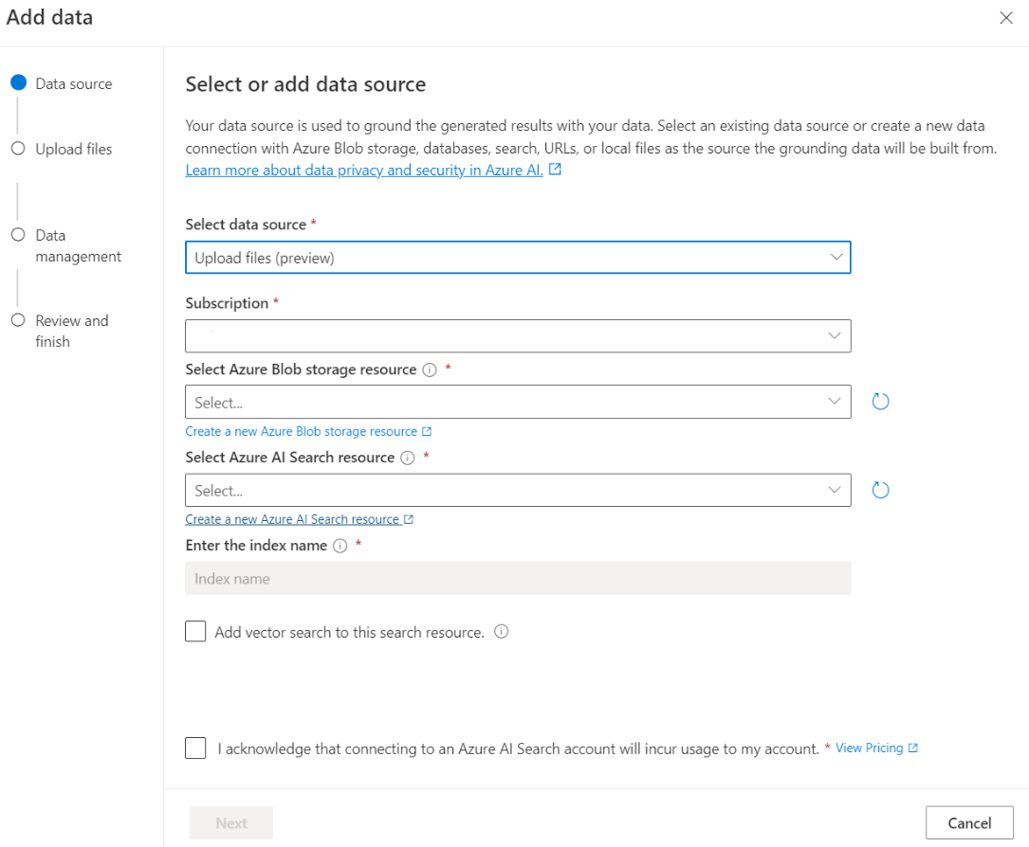Enable Add vector search checkbox
This screenshot has height=847, width=1029.
pos(195,632)
